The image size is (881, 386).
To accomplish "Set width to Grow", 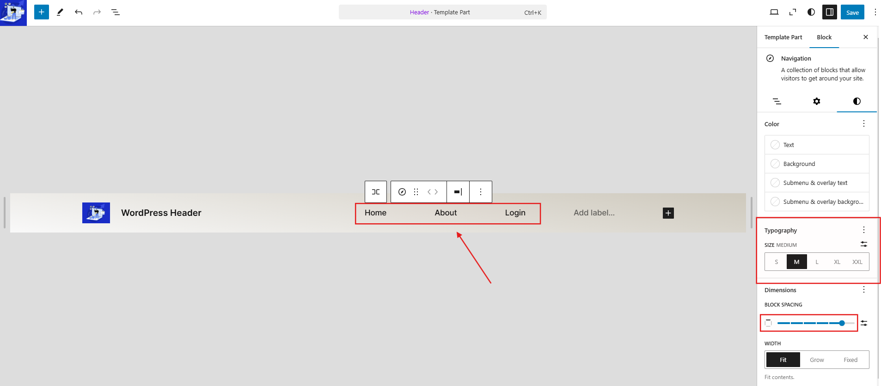I will 817,360.
